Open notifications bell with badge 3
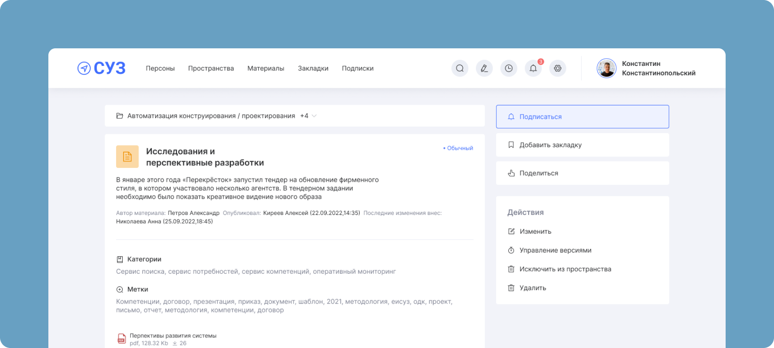Screen dimensions: 774x348 [x=533, y=68]
